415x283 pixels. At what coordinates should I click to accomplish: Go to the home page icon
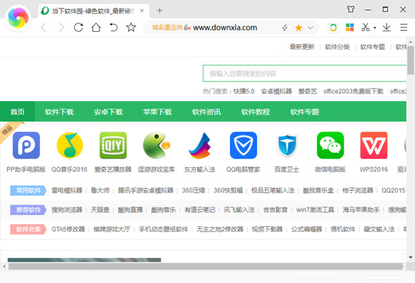96,27
